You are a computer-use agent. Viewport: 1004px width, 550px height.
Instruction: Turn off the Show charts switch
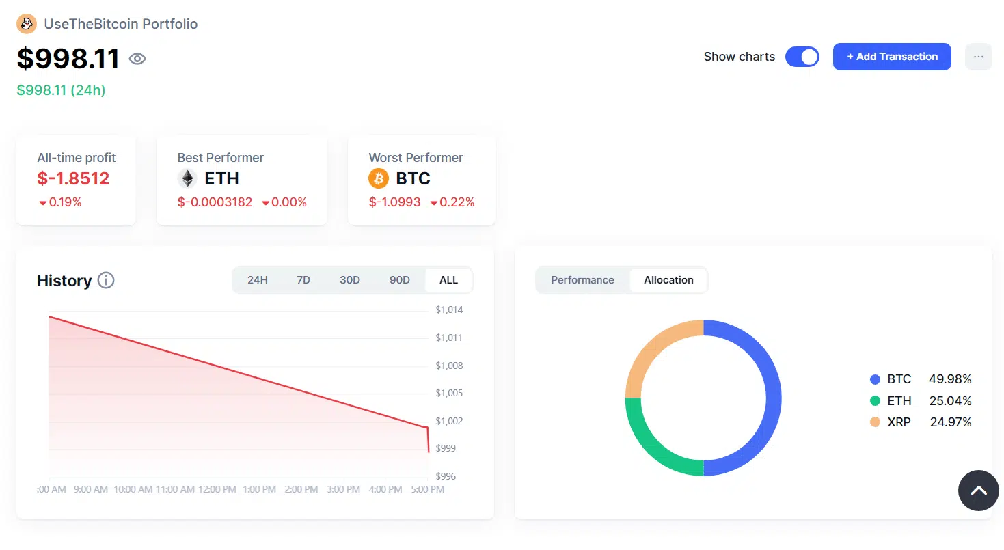802,57
